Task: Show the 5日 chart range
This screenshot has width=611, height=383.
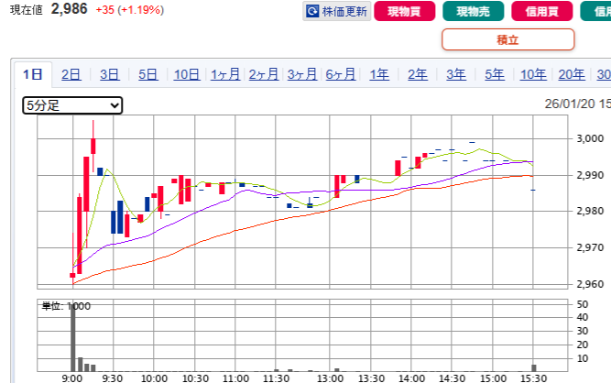Action: (148, 74)
